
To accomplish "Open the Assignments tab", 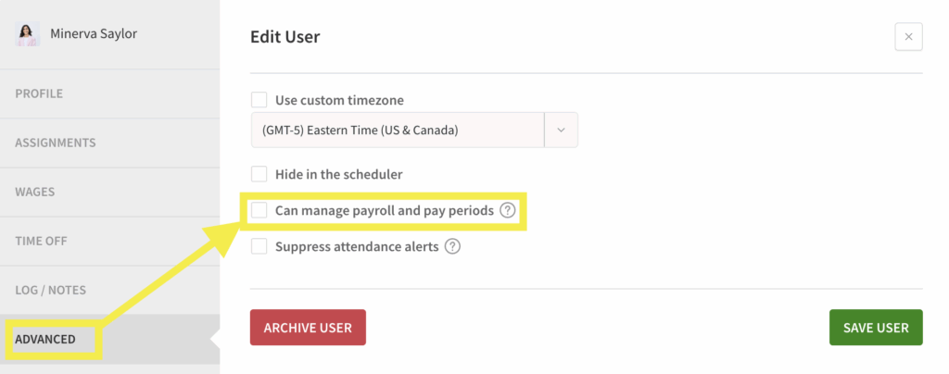I will (x=56, y=143).
